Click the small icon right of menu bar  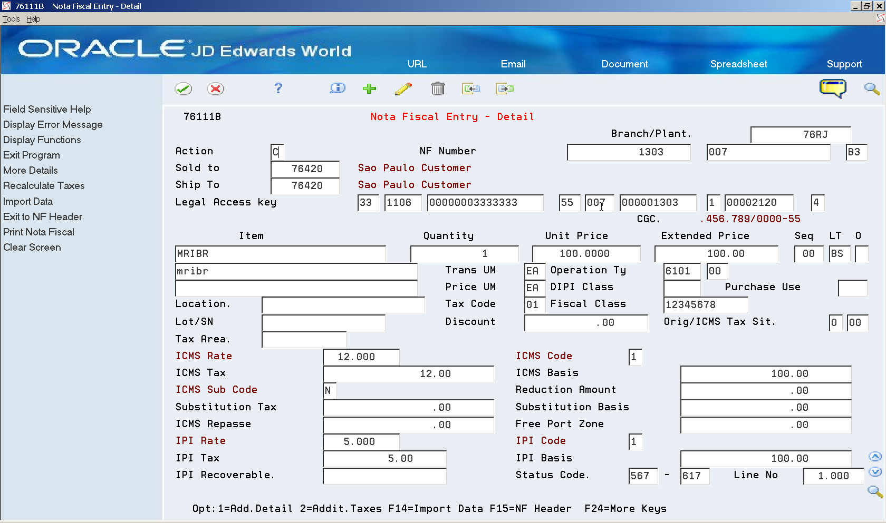pos(881,18)
